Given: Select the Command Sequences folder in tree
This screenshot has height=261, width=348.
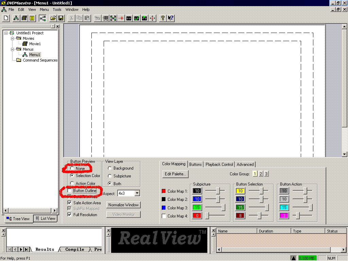Looking at the screenshot, I should tap(40, 60).
